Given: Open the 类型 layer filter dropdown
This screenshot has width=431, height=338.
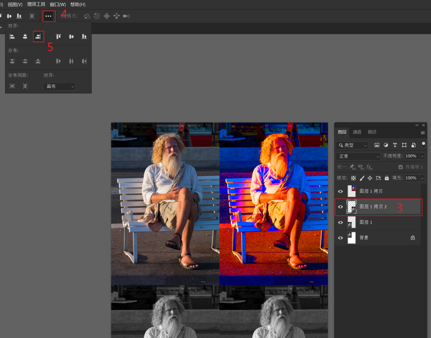Looking at the screenshot, I should [x=352, y=145].
